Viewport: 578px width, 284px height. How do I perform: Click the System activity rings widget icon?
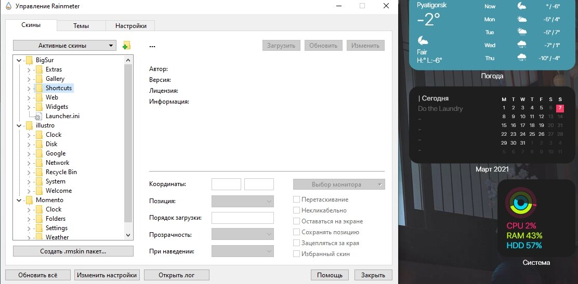point(520,203)
